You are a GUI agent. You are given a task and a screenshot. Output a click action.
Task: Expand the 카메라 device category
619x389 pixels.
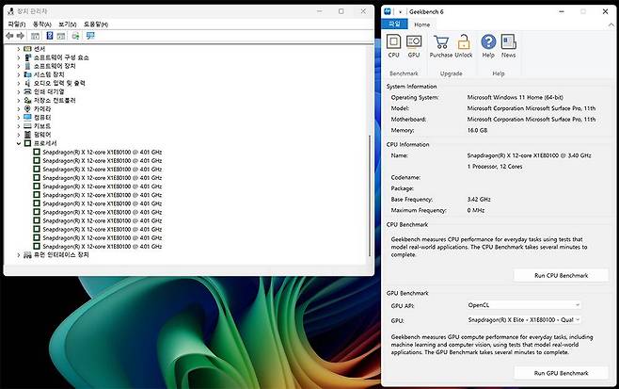coord(19,108)
